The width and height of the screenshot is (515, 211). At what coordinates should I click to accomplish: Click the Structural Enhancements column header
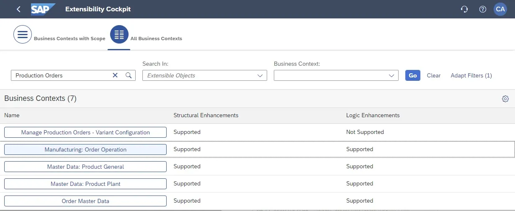pos(206,115)
